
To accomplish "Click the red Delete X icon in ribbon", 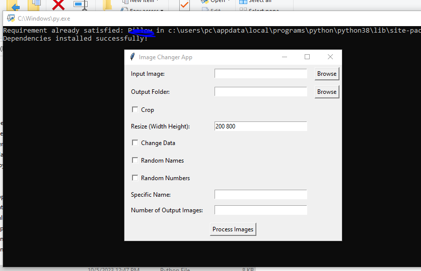I will pyautogui.click(x=58, y=5).
